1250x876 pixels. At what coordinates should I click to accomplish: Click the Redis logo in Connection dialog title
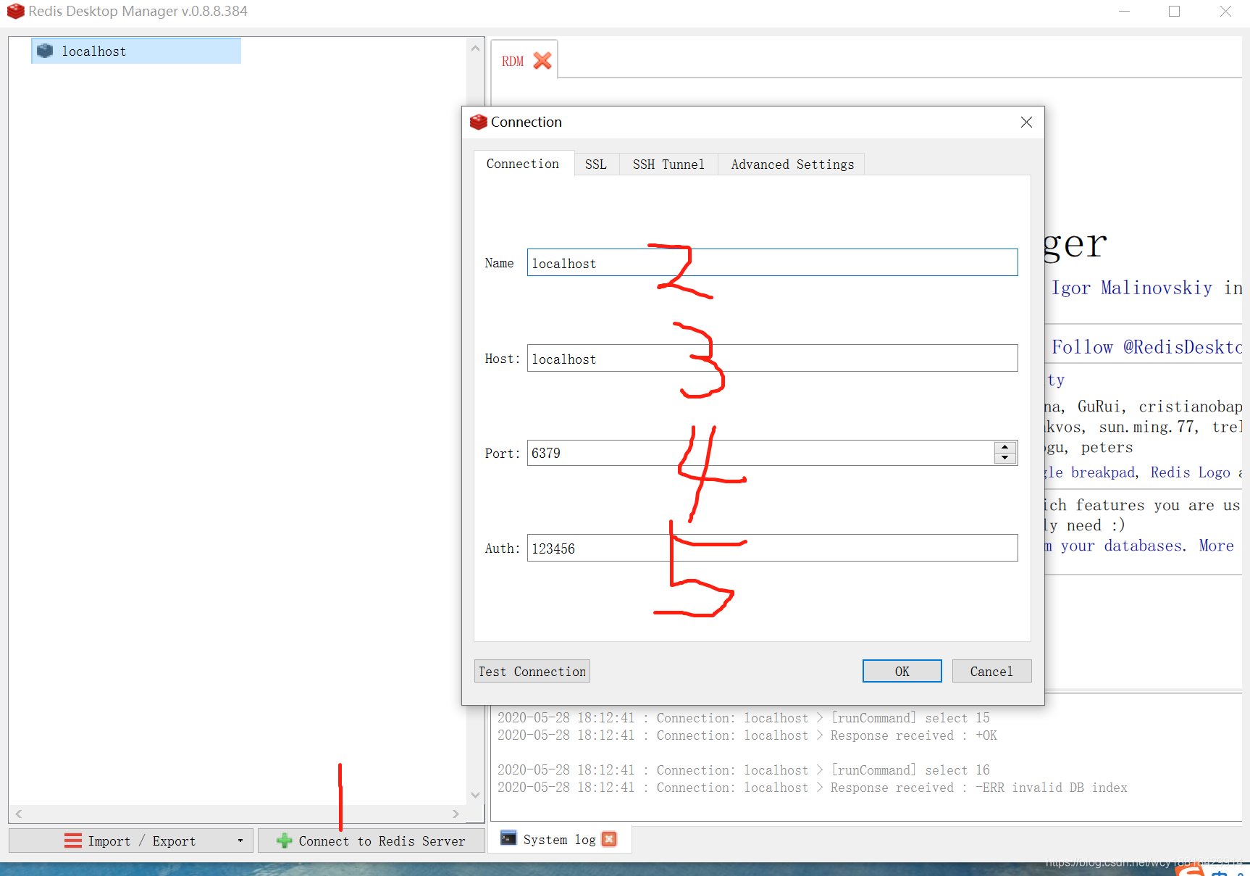click(479, 122)
